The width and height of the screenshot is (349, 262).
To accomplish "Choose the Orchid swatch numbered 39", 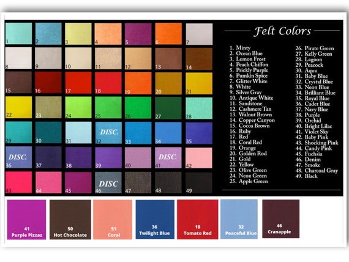I will [x=108, y=157].
